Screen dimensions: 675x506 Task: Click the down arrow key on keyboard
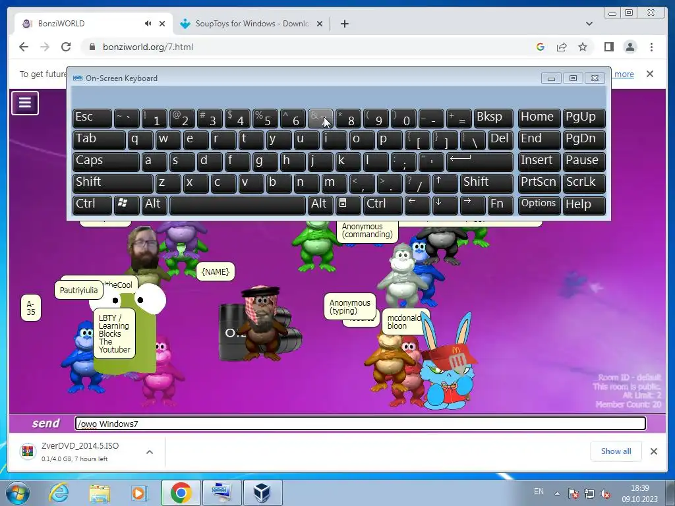click(x=445, y=205)
